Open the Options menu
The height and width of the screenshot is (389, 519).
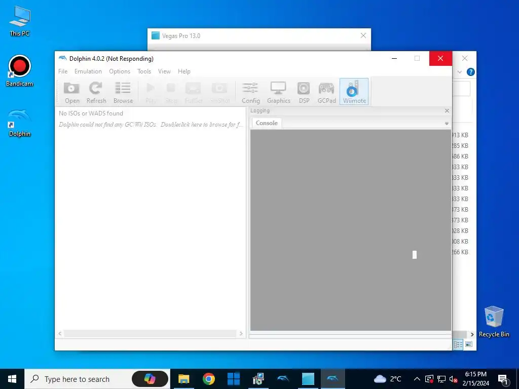pos(120,71)
